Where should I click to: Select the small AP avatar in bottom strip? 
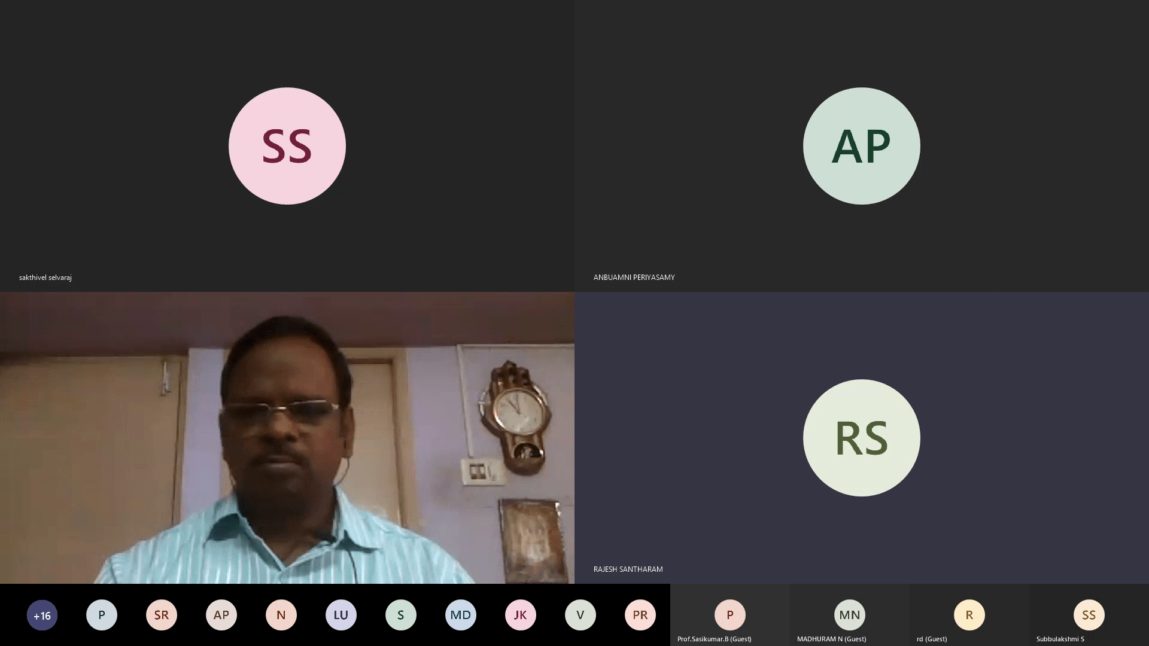click(221, 615)
